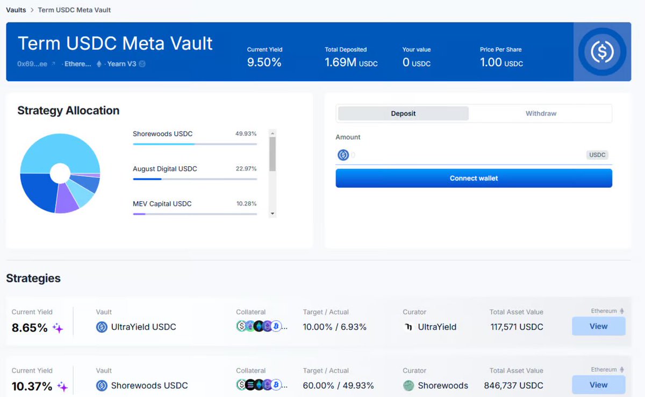Screen dimensions: 645x397
Task: Click the Connect wallet button
Action: [x=474, y=178]
